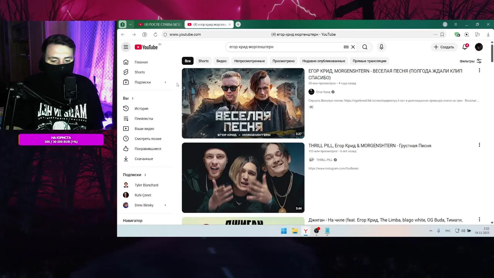
Task: Click the browser forward arrow
Action: click(134, 34)
